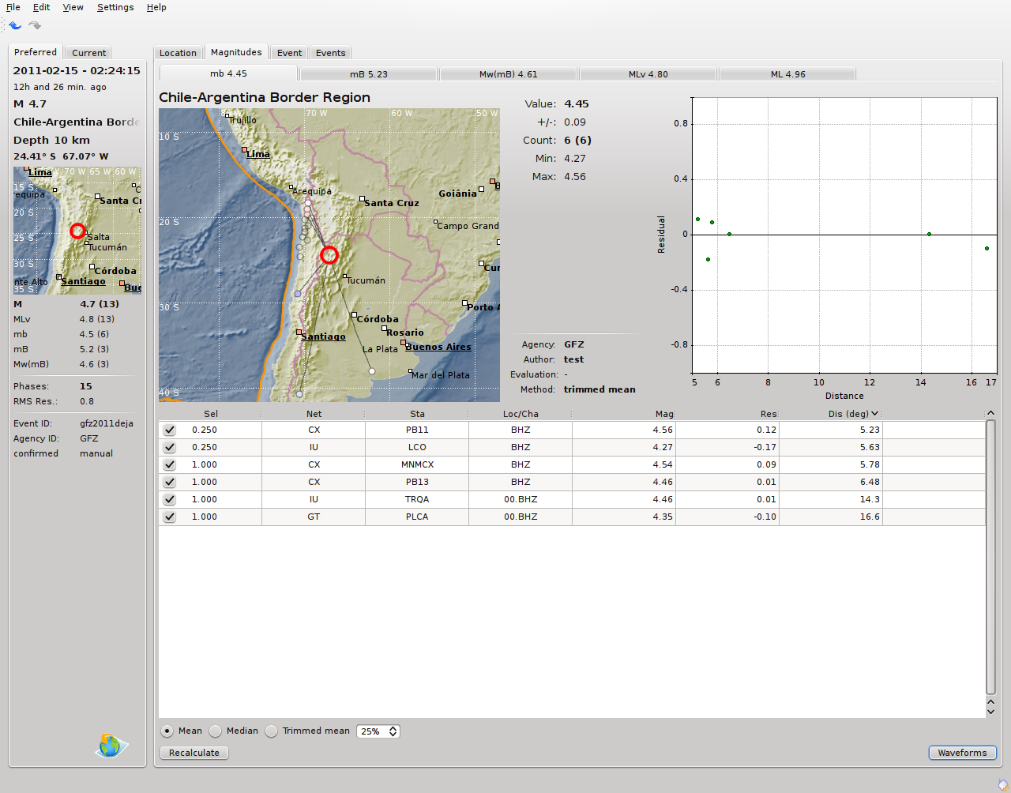Image resolution: width=1011 pixels, height=793 pixels.
Task: Collapse the table header up arrow
Action: tap(990, 413)
